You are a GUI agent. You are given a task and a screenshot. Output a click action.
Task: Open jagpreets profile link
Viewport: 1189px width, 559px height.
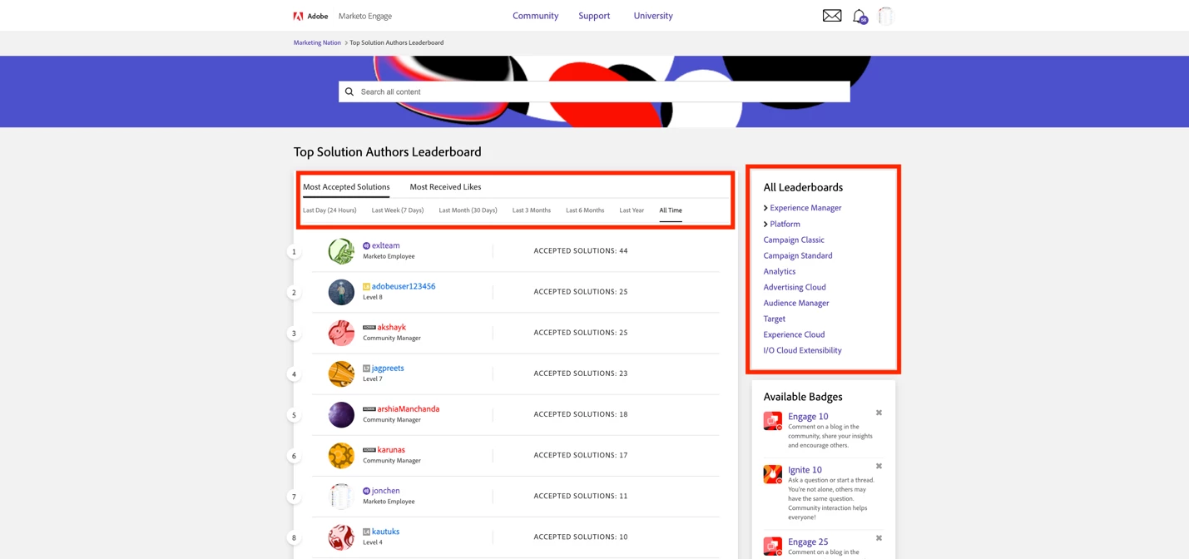coord(388,368)
